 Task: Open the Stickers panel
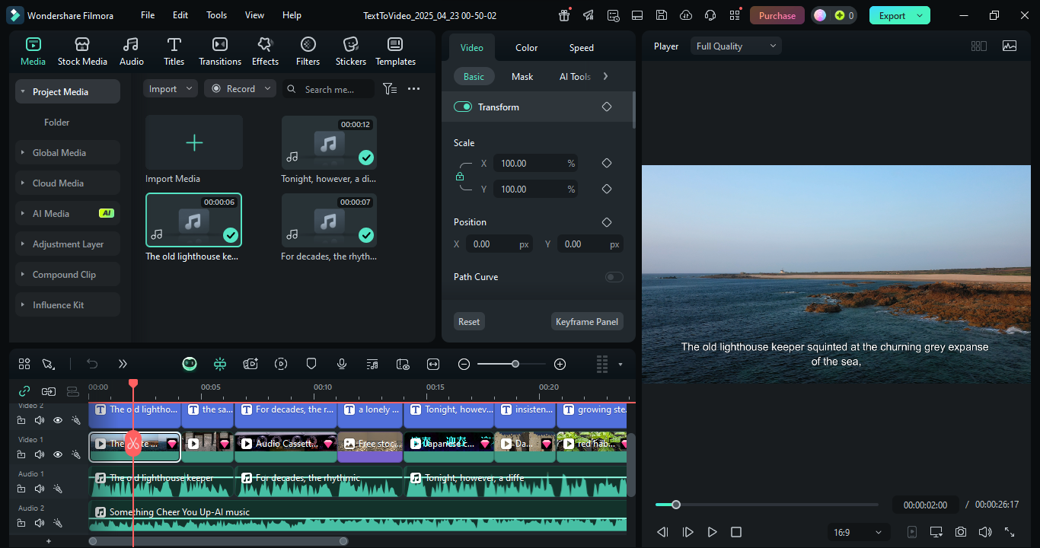pos(350,51)
